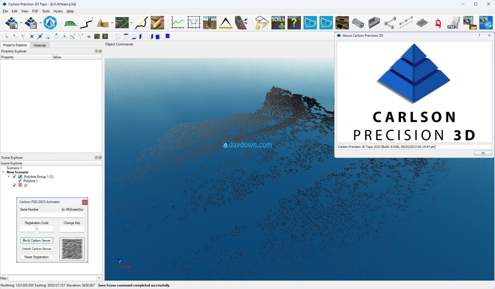This screenshot has height=289, width=495.
Task: Click the Reset Registration button
Action: tap(37, 257)
